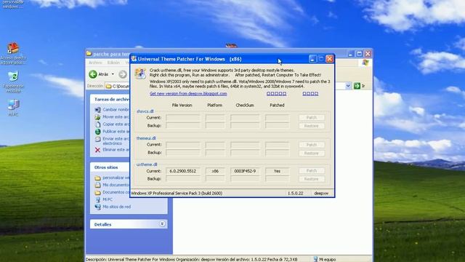Screen dimensions: 465x262
Task: Click the Windows flag logo in Explorer
Action: tap(365, 63)
